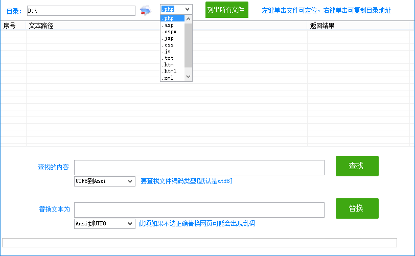Image resolution: width=415 pixels, height=256 pixels.
Task: Click the browse folder icon next to directory field
Action: coord(145,11)
